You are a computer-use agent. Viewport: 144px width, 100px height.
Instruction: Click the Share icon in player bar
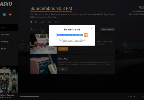click(135, 96)
